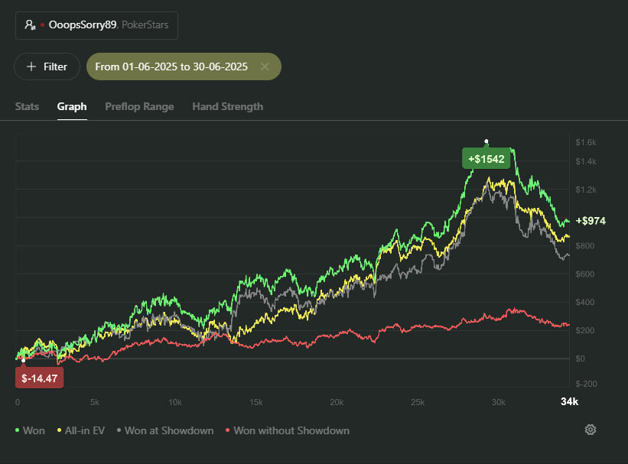Click the +$974 final value label
Image resolution: width=628 pixels, height=464 pixels.
[591, 221]
